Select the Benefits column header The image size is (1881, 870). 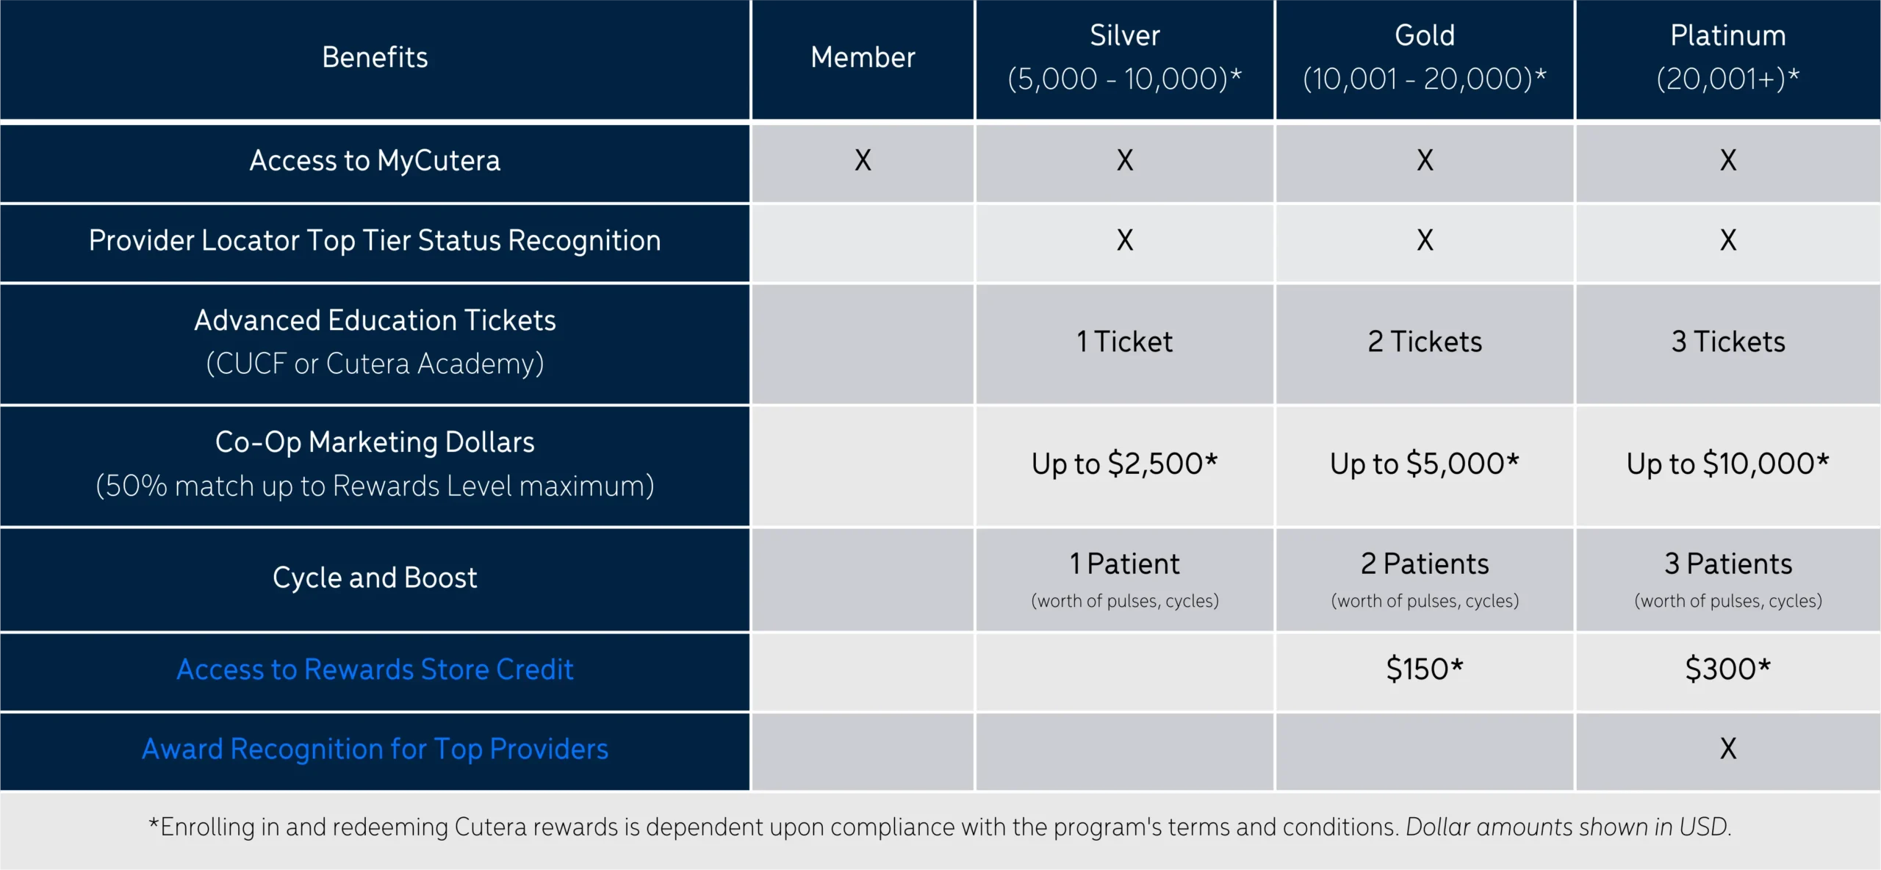click(375, 58)
